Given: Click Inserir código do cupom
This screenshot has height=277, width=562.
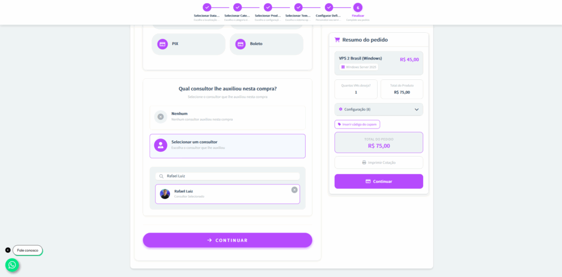Looking at the screenshot, I should [357, 124].
